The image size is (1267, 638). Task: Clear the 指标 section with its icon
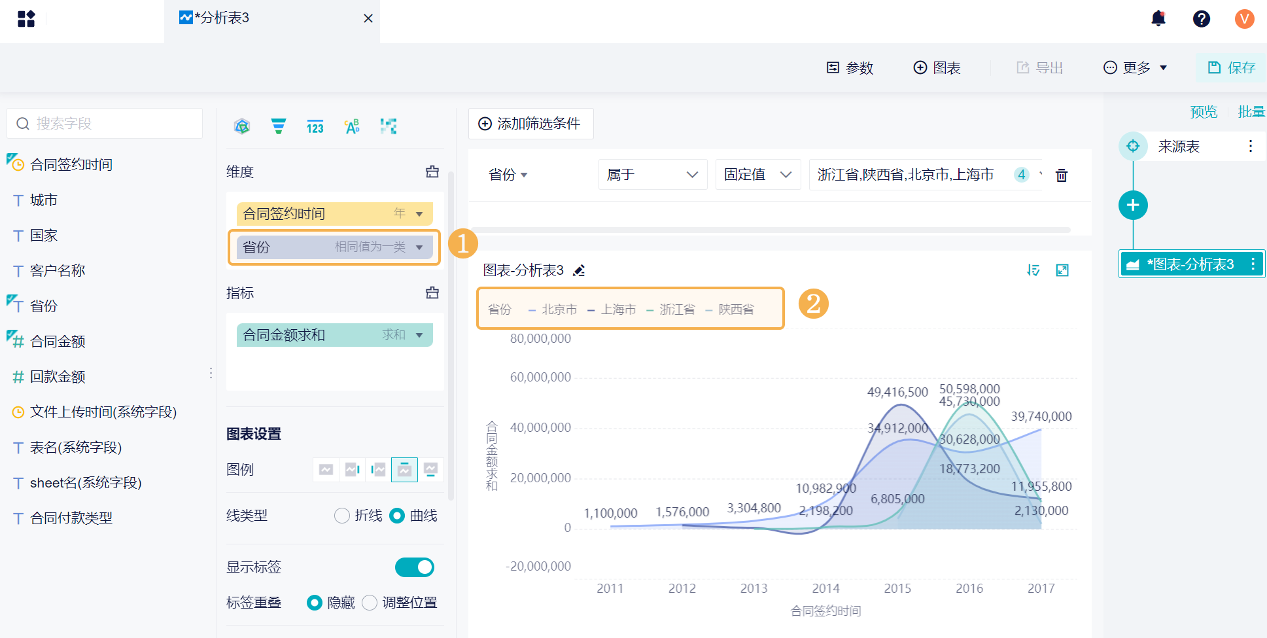432,292
